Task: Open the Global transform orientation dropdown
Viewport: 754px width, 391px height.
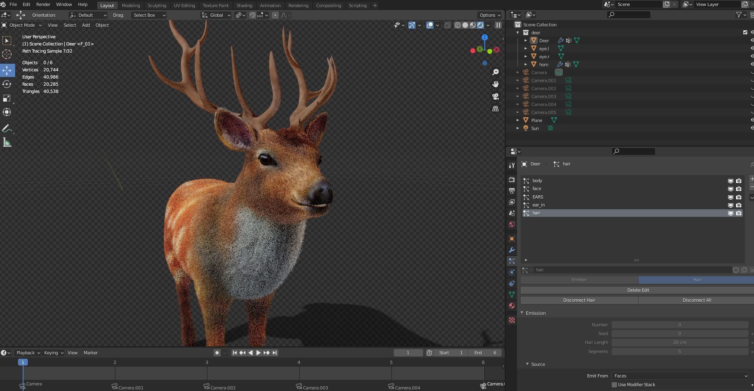Action: pyautogui.click(x=216, y=15)
